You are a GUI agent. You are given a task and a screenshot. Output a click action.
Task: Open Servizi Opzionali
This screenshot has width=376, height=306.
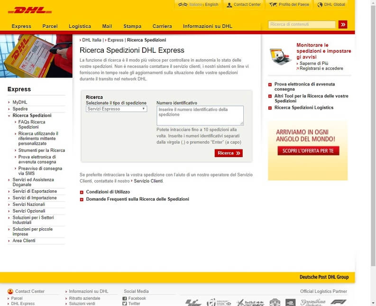[29, 211]
